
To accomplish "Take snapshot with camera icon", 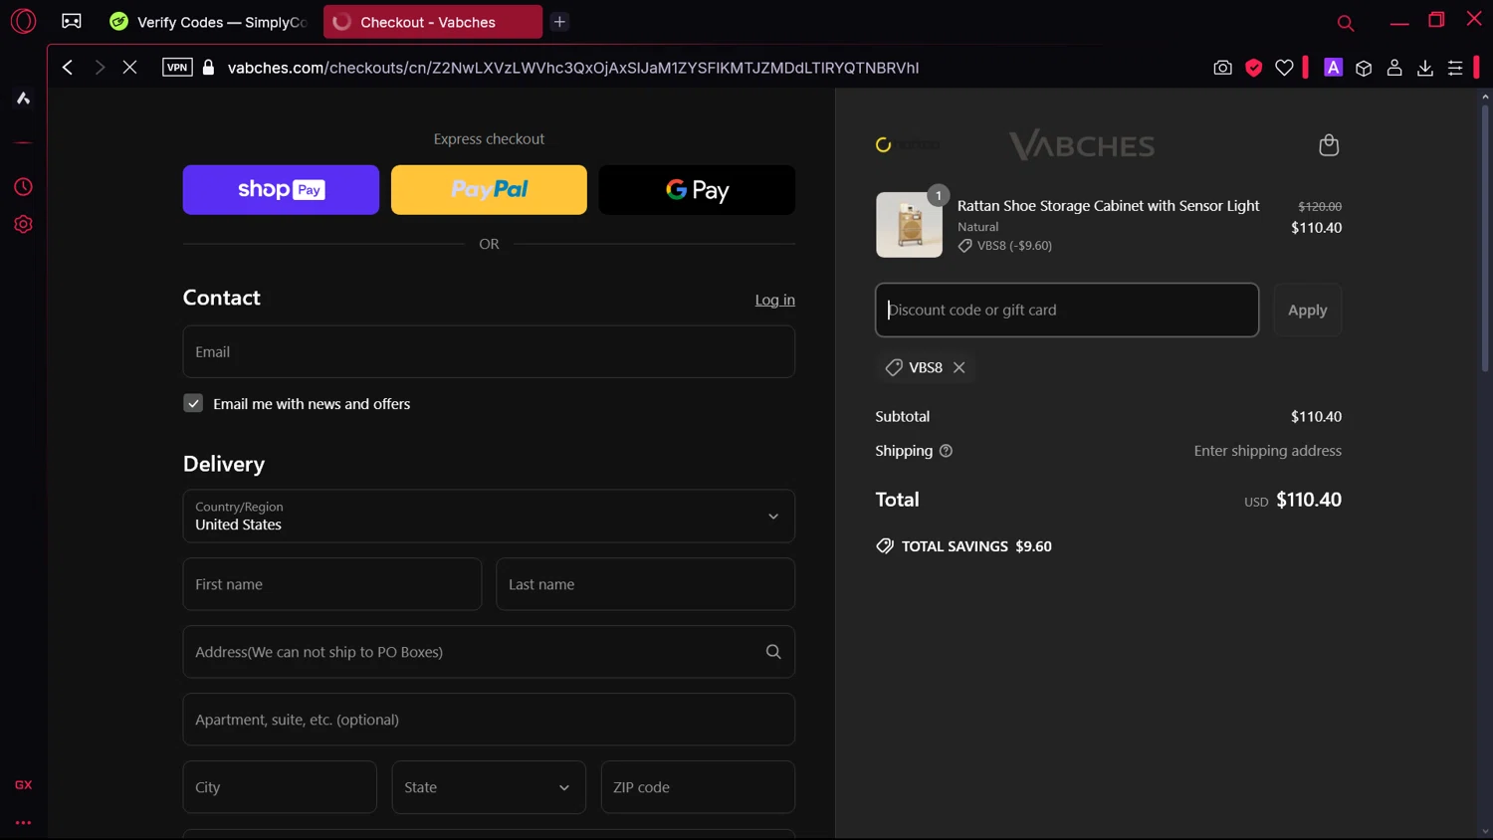I will point(1222,68).
